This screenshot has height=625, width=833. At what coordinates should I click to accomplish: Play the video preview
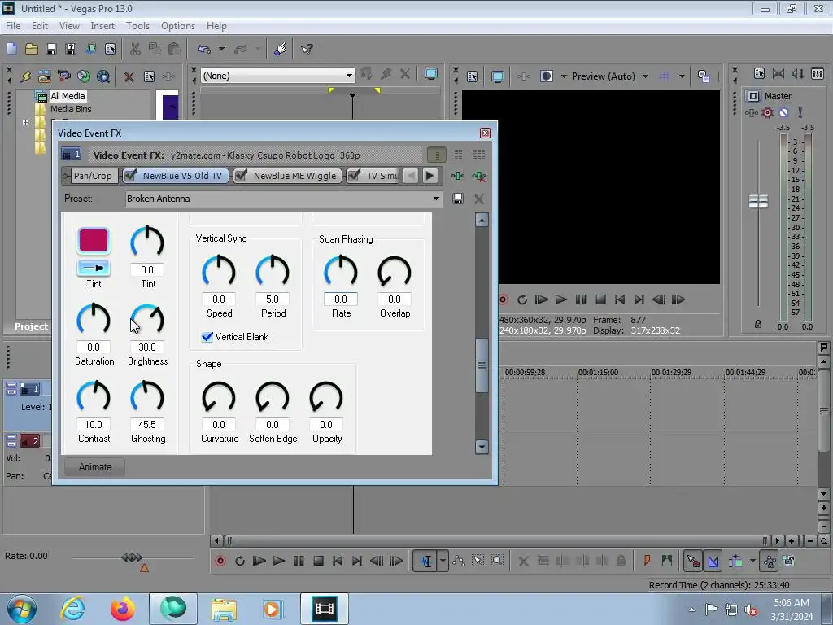tap(561, 299)
